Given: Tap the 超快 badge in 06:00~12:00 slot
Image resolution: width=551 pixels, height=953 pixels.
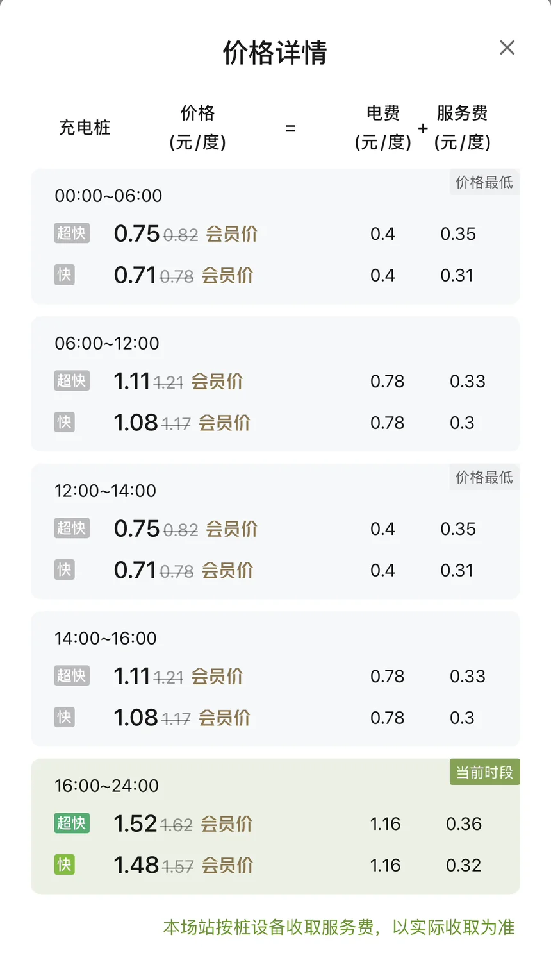Looking at the screenshot, I should [71, 381].
